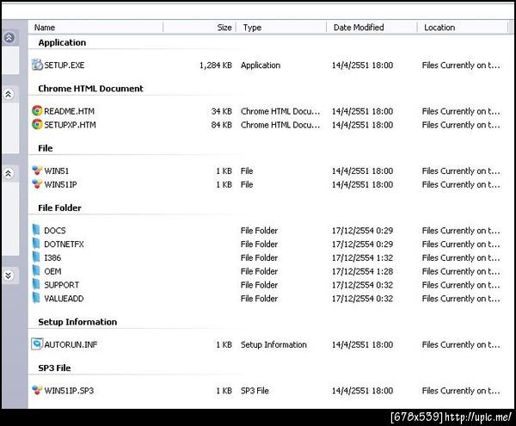516x426 pixels.
Task: Select the DOTNETFX folder name
Action: pos(64,244)
